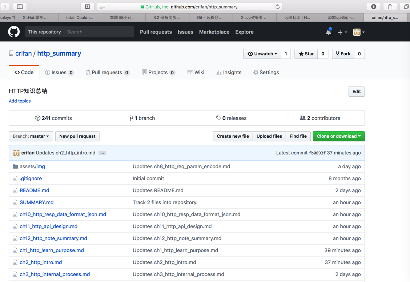
Task: Open the plus create-new dropdown
Action: click(342, 32)
